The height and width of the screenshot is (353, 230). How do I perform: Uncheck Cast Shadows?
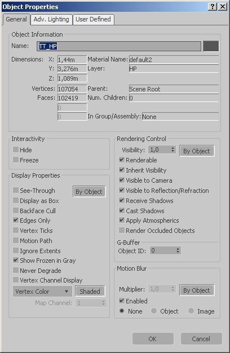[x=122, y=210]
